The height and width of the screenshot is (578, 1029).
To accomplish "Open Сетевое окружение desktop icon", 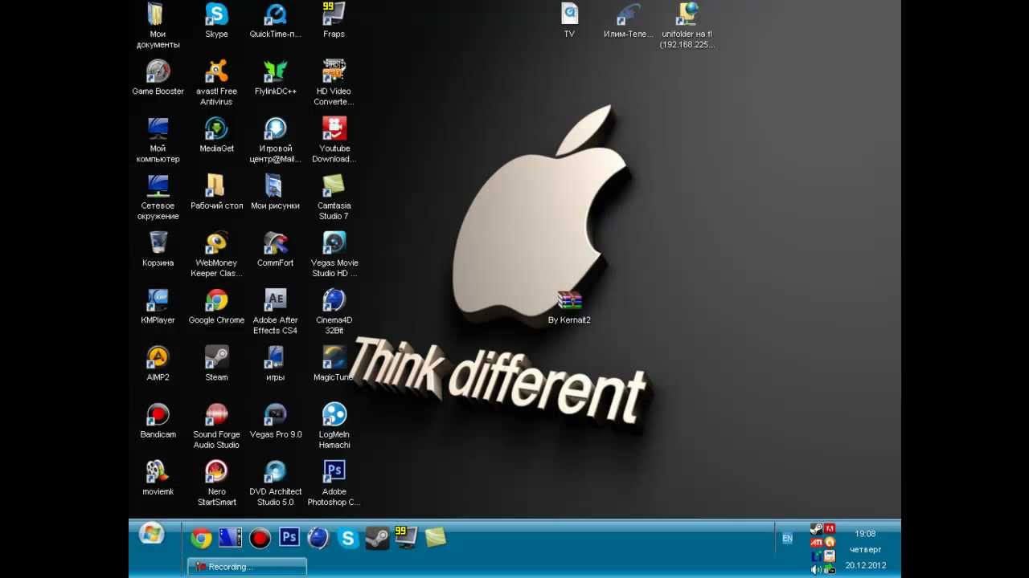I will tap(158, 197).
